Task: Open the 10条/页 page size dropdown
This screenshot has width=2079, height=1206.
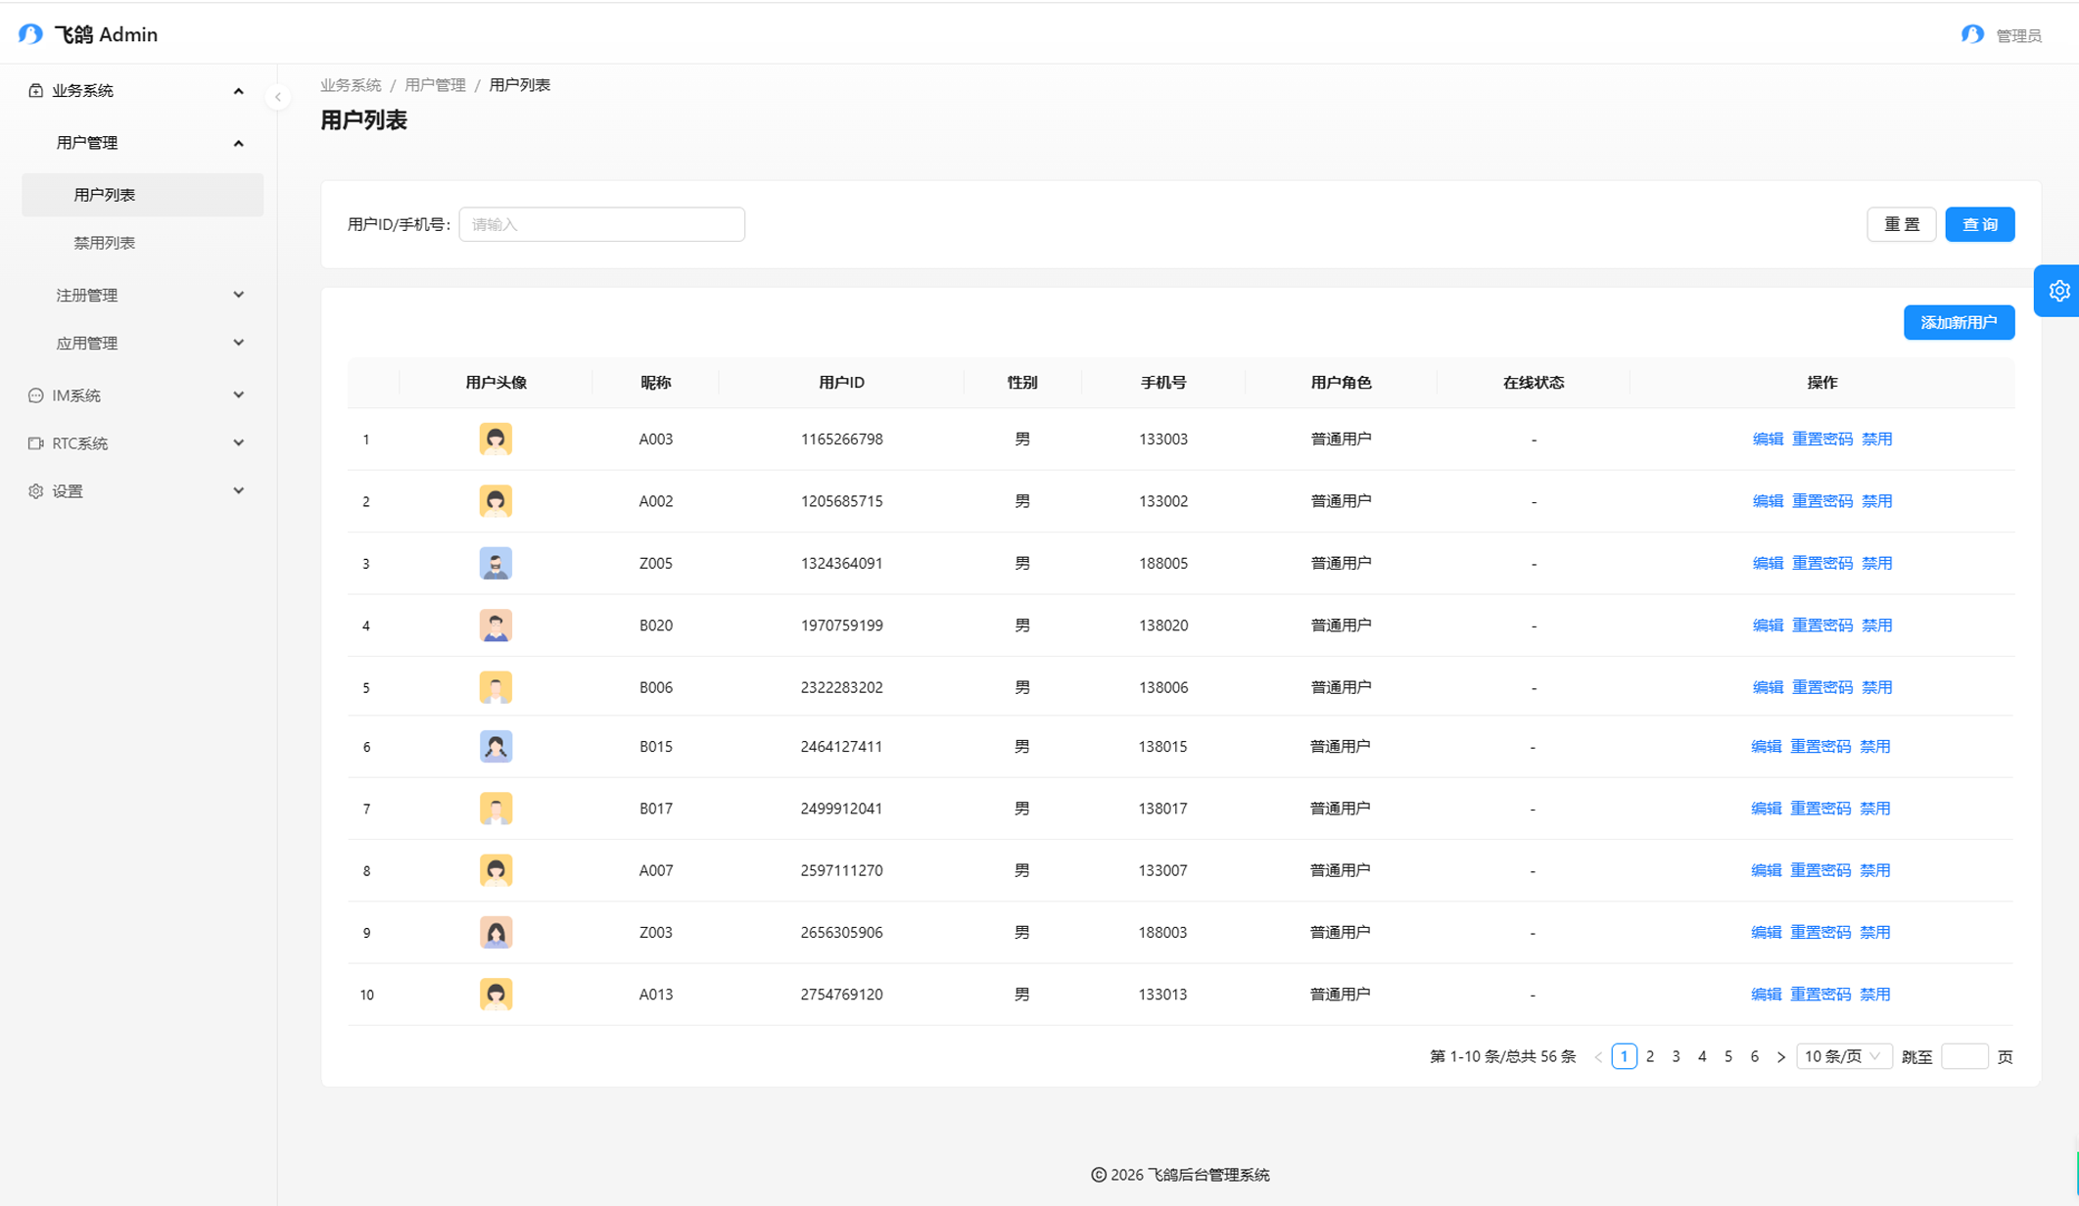Action: 1843,1055
